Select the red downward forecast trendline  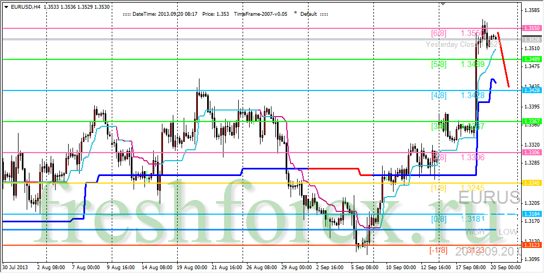(x=504, y=59)
